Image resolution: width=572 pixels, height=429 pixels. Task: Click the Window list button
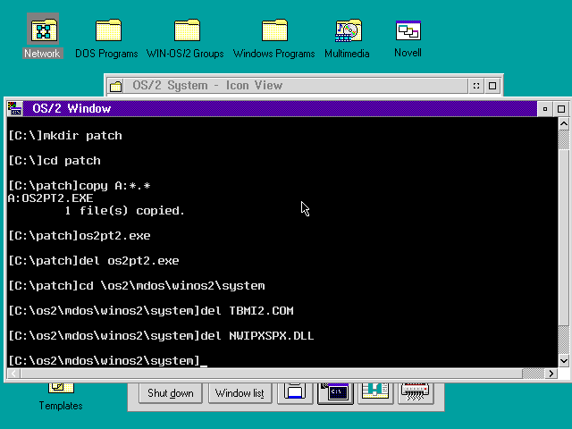pyautogui.click(x=240, y=393)
